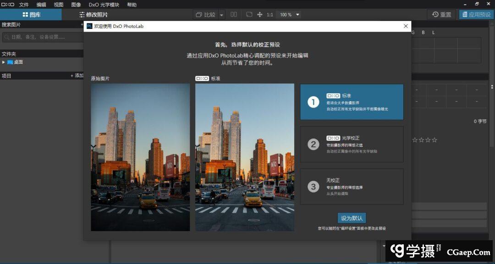
Task: Click the search images input field
Action: click(41, 37)
